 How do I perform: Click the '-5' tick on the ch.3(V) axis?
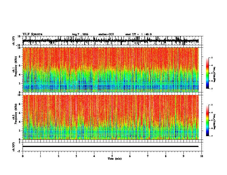19,151
